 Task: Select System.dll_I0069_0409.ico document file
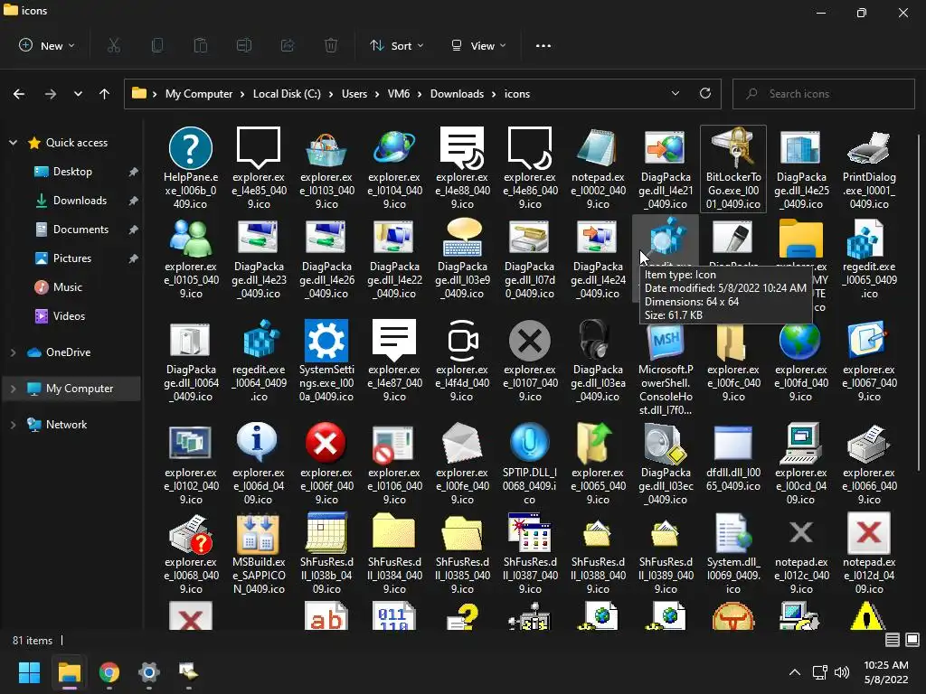tap(733, 554)
